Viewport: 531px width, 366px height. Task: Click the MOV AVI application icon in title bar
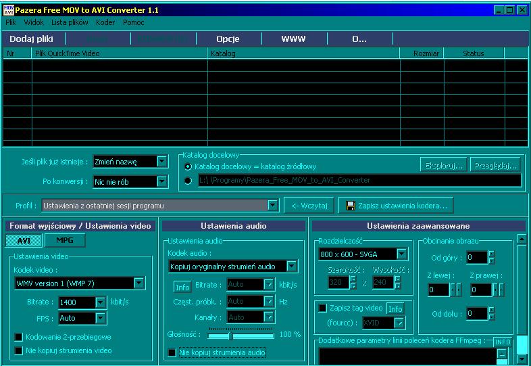9,10
